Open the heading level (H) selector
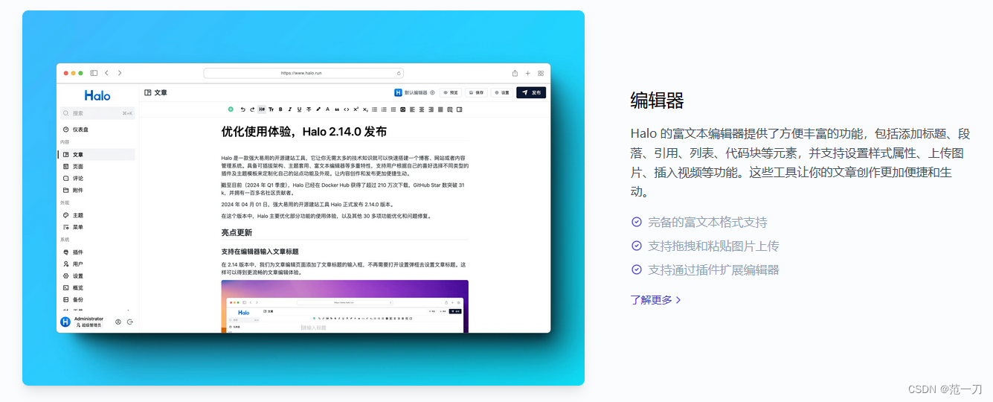The width and height of the screenshot is (993, 402). 262,109
